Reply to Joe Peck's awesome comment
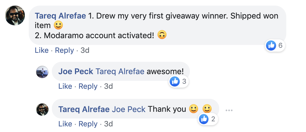This screenshot has width=306, height=132. point(88,86)
